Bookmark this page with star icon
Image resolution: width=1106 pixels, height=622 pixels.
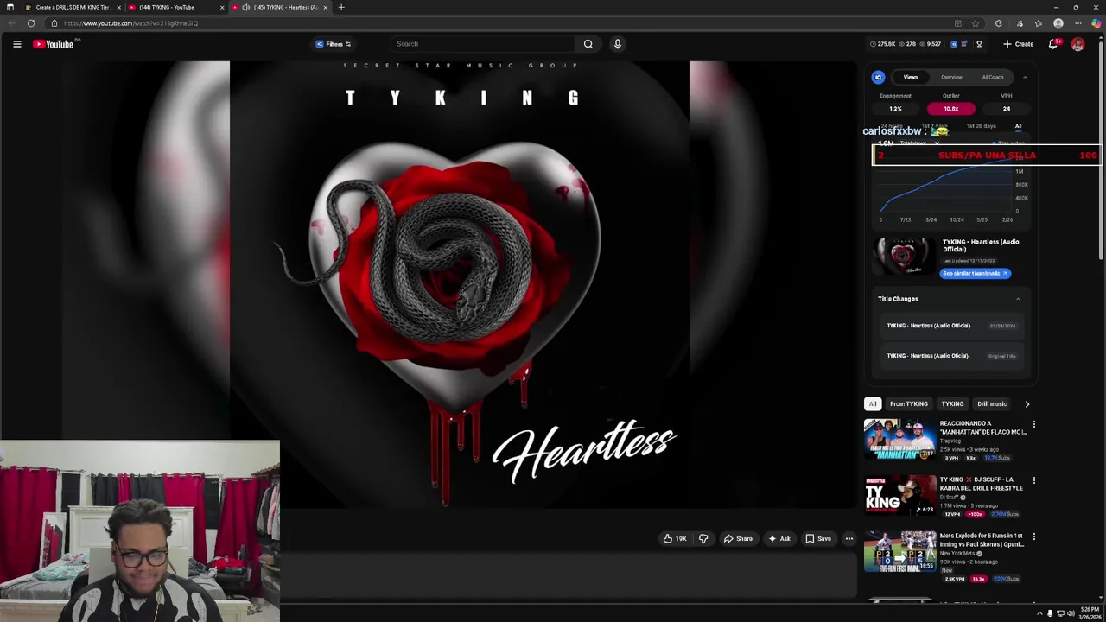click(x=976, y=23)
